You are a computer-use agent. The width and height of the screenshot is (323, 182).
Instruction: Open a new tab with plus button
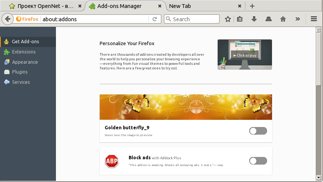pyautogui.click(x=252, y=6)
